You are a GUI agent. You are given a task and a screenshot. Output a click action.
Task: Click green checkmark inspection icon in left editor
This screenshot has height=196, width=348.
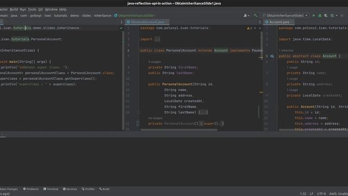121,28
